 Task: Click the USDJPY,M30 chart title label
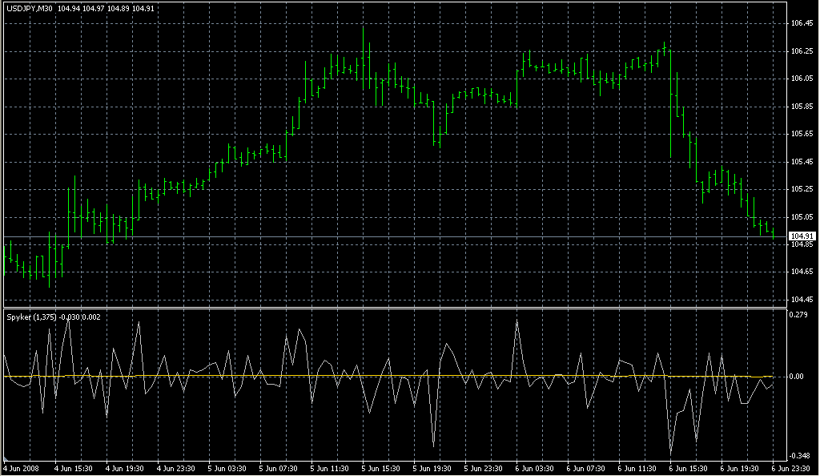[29, 9]
